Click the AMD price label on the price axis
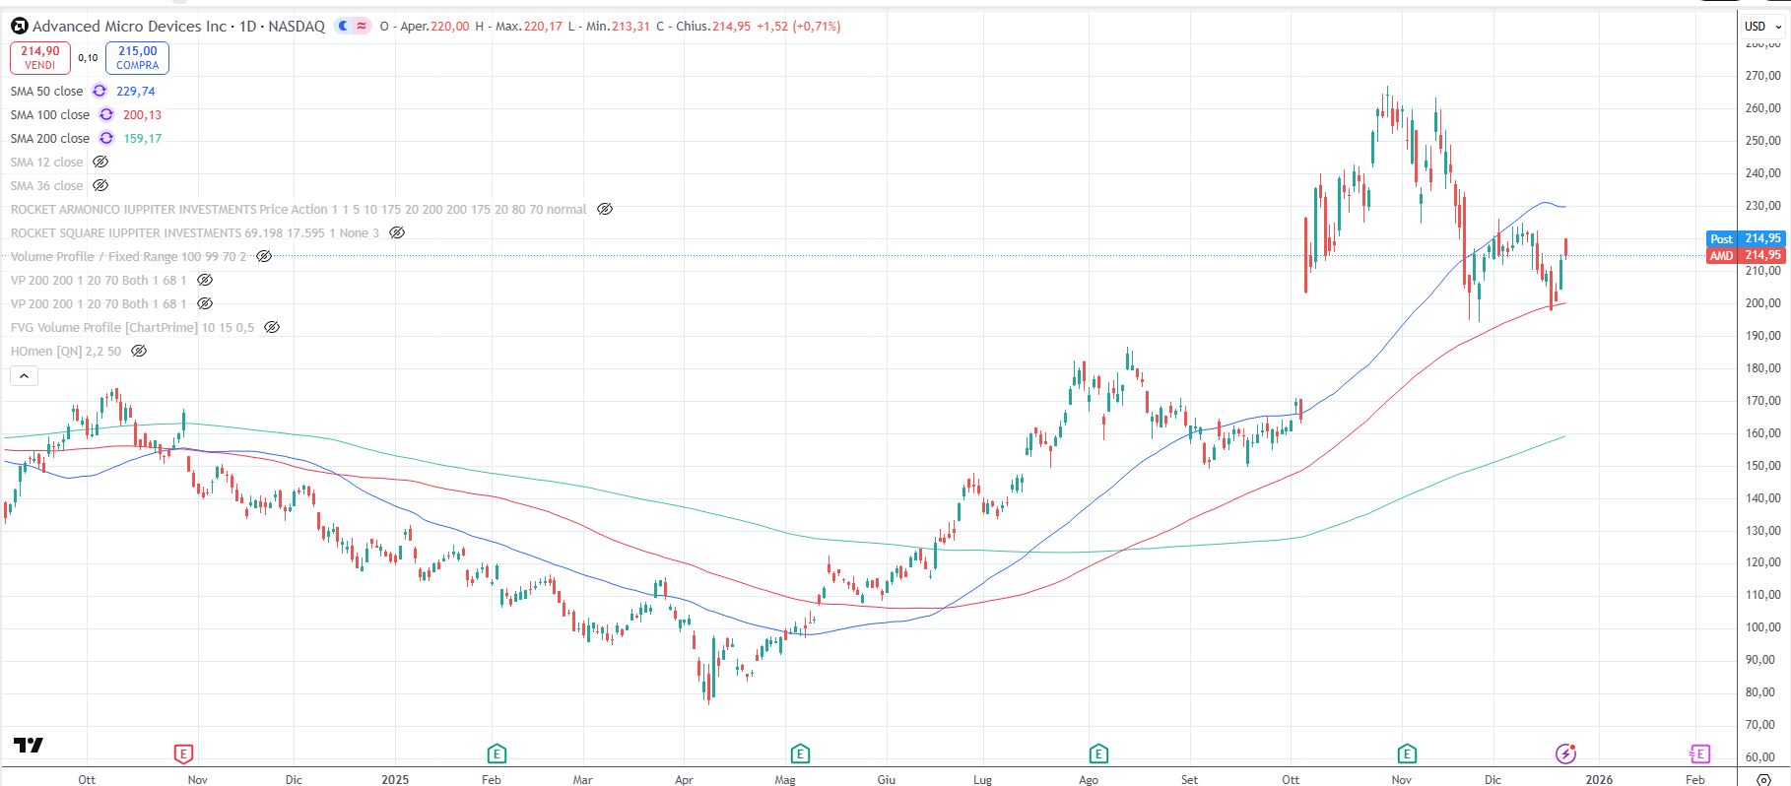Image resolution: width=1791 pixels, height=786 pixels. (x=1746, y=255)
